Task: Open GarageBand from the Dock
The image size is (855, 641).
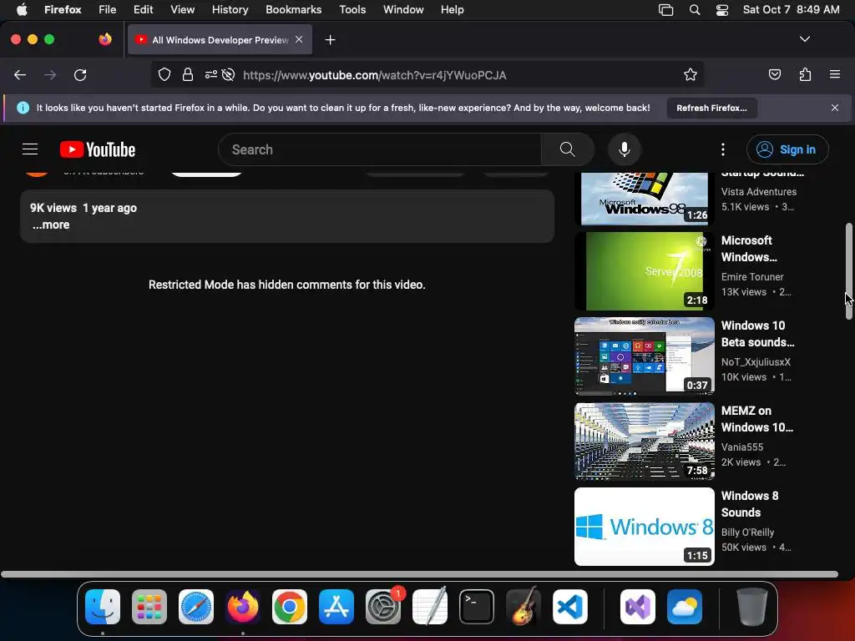Action: 524,607
